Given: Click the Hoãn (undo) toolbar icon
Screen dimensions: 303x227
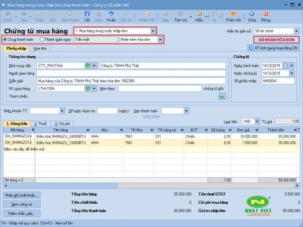Looking at the screenshot, I should click(x=111, y=16).
